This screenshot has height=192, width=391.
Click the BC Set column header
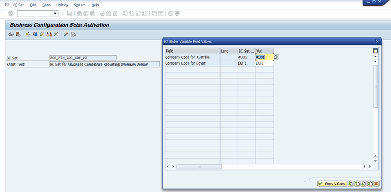pyautogui.click(x=247, y=51)
